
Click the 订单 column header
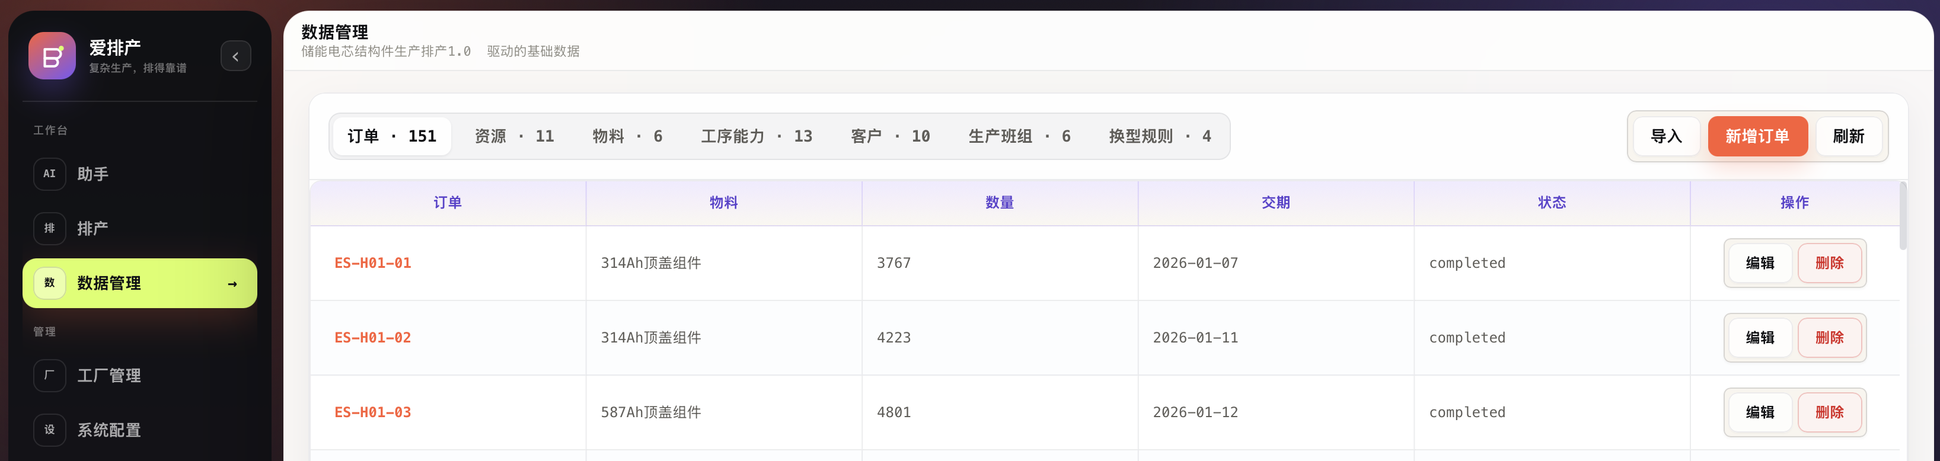click(x=447, y=203)
